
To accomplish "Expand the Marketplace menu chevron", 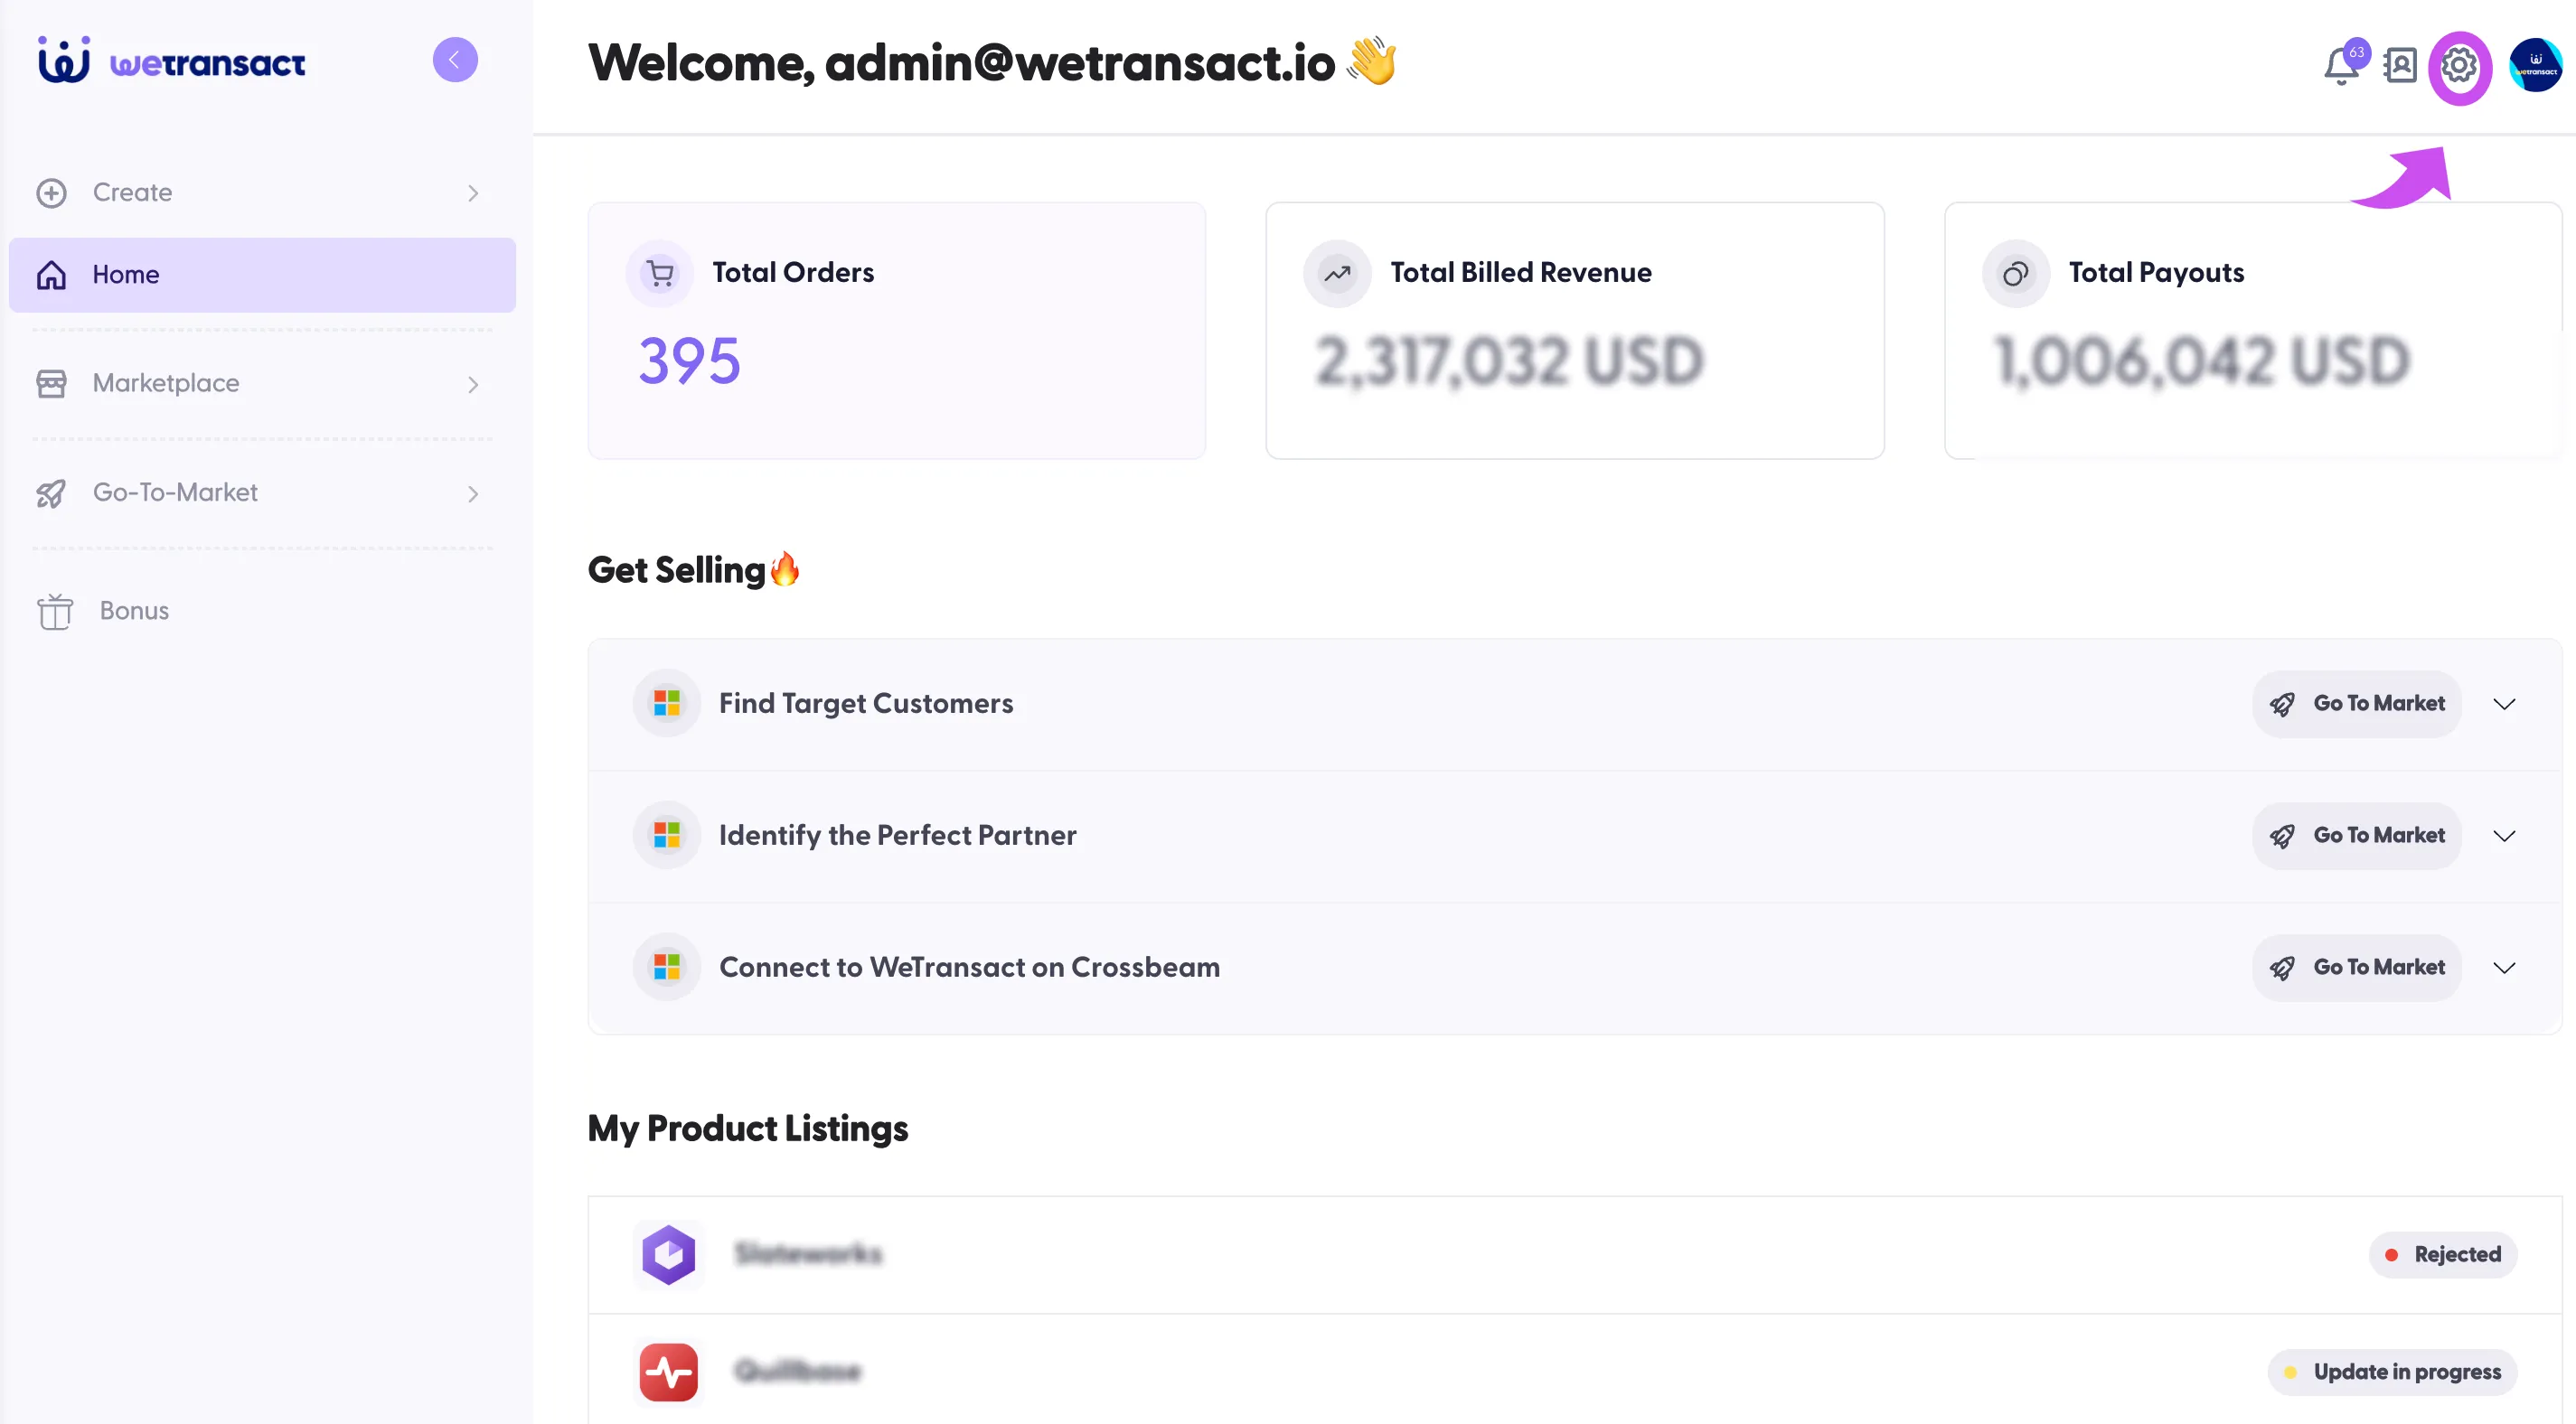I will (473, 384).
